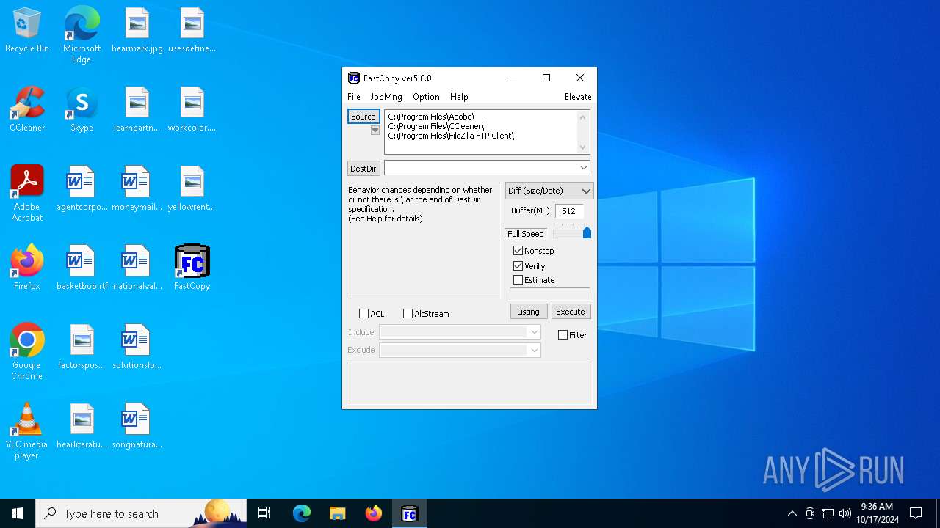The width and height of the screenshot is (940, 528).
Task: Select agentcorpo Word document icon
Action: [82, 189]
